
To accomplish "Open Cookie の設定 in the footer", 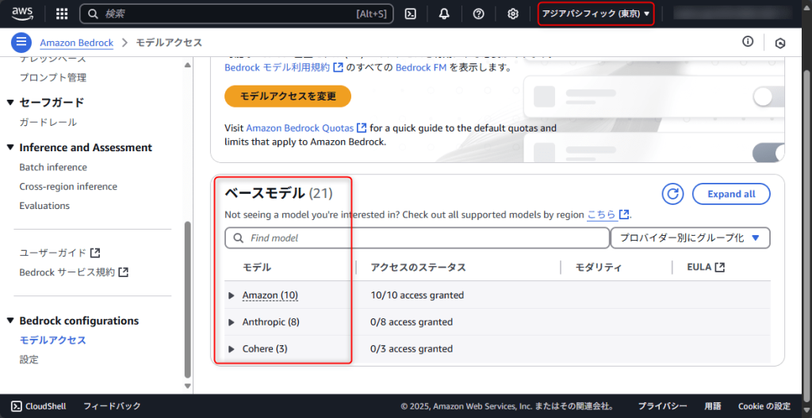I will click(764, 406).
